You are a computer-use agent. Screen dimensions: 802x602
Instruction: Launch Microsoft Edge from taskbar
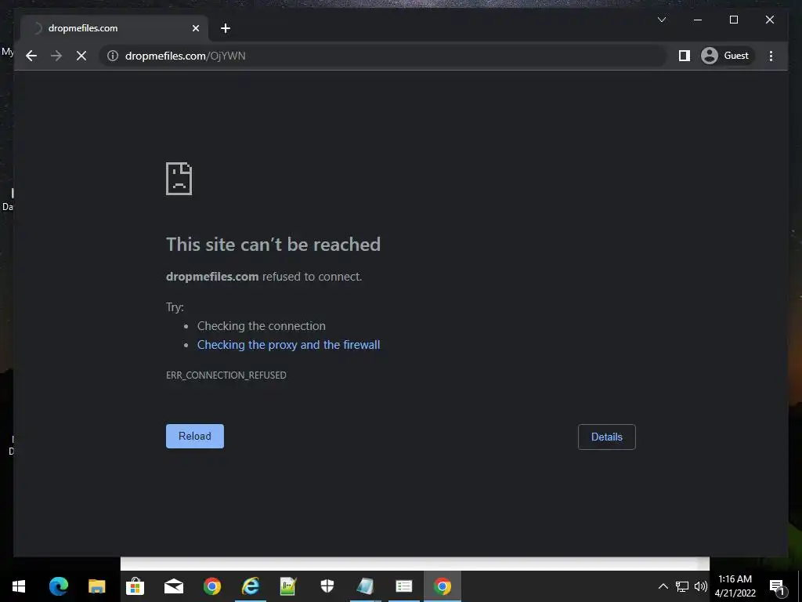click(58, 586)
